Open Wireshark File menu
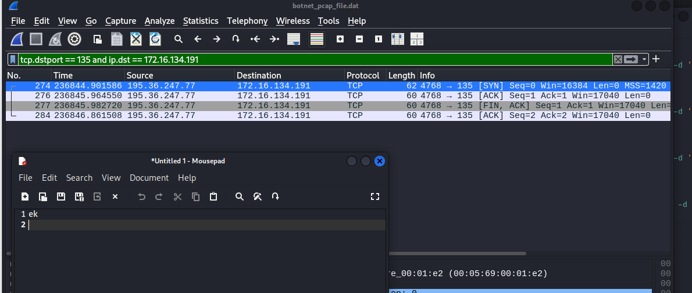This screenshot has width=692, height=293. pyautogui.click(x=18, y=21)
